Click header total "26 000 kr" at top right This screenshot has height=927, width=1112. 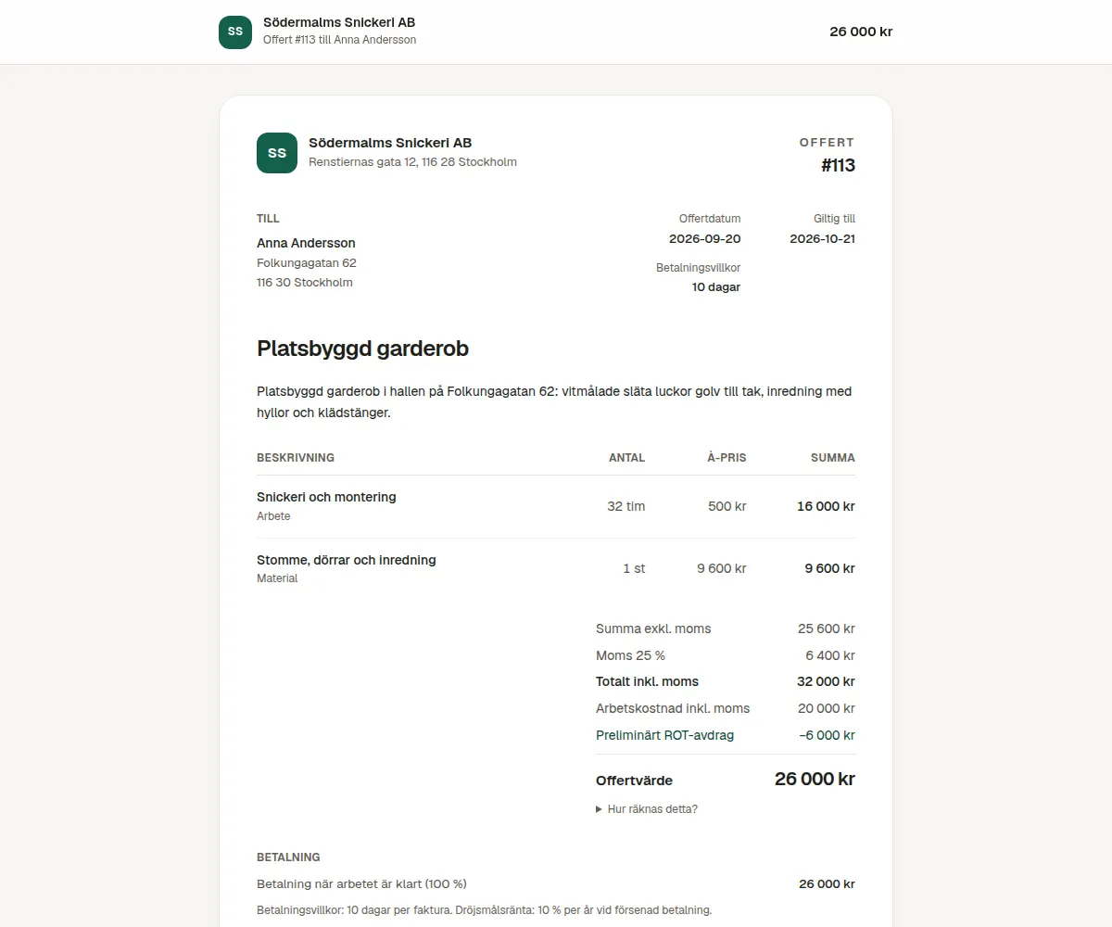click(x=861, y=32)
